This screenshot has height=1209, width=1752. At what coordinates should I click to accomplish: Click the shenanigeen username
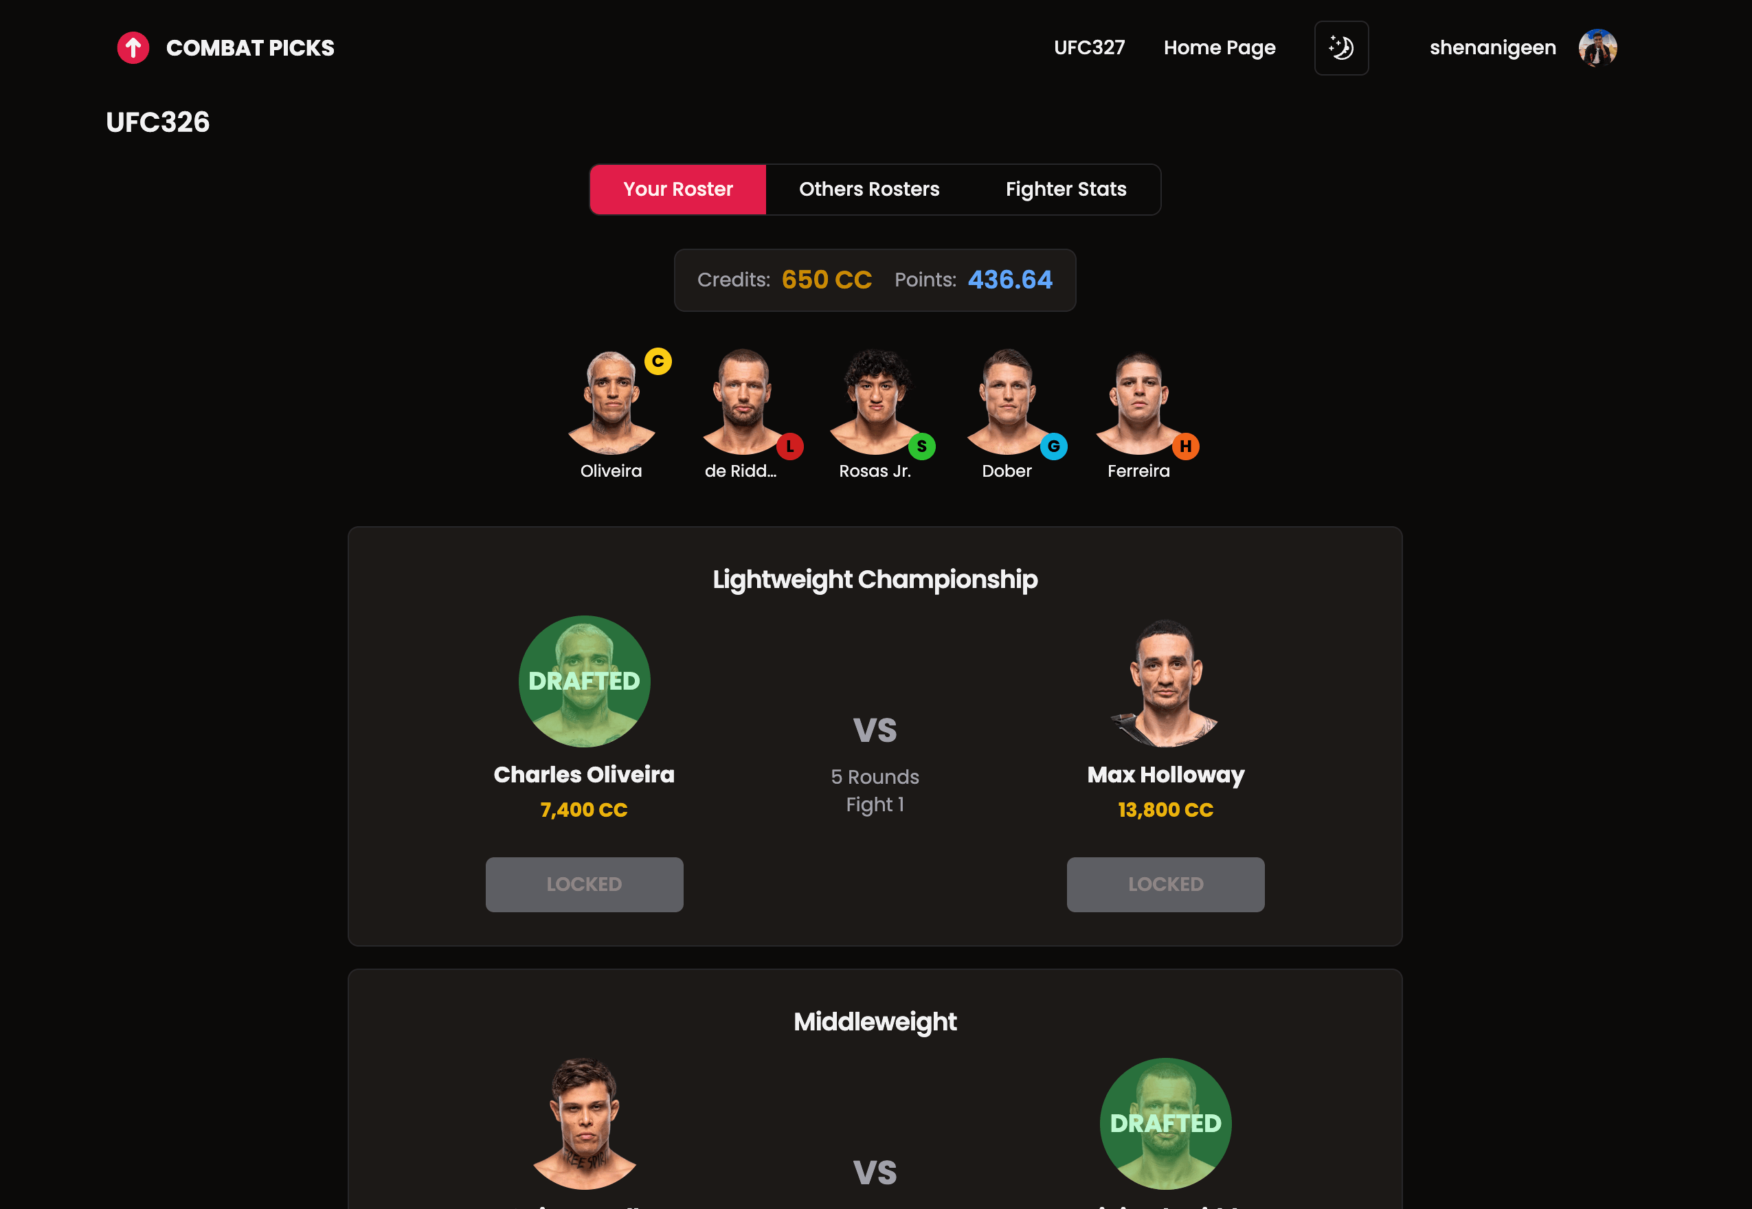(1492, 47)
